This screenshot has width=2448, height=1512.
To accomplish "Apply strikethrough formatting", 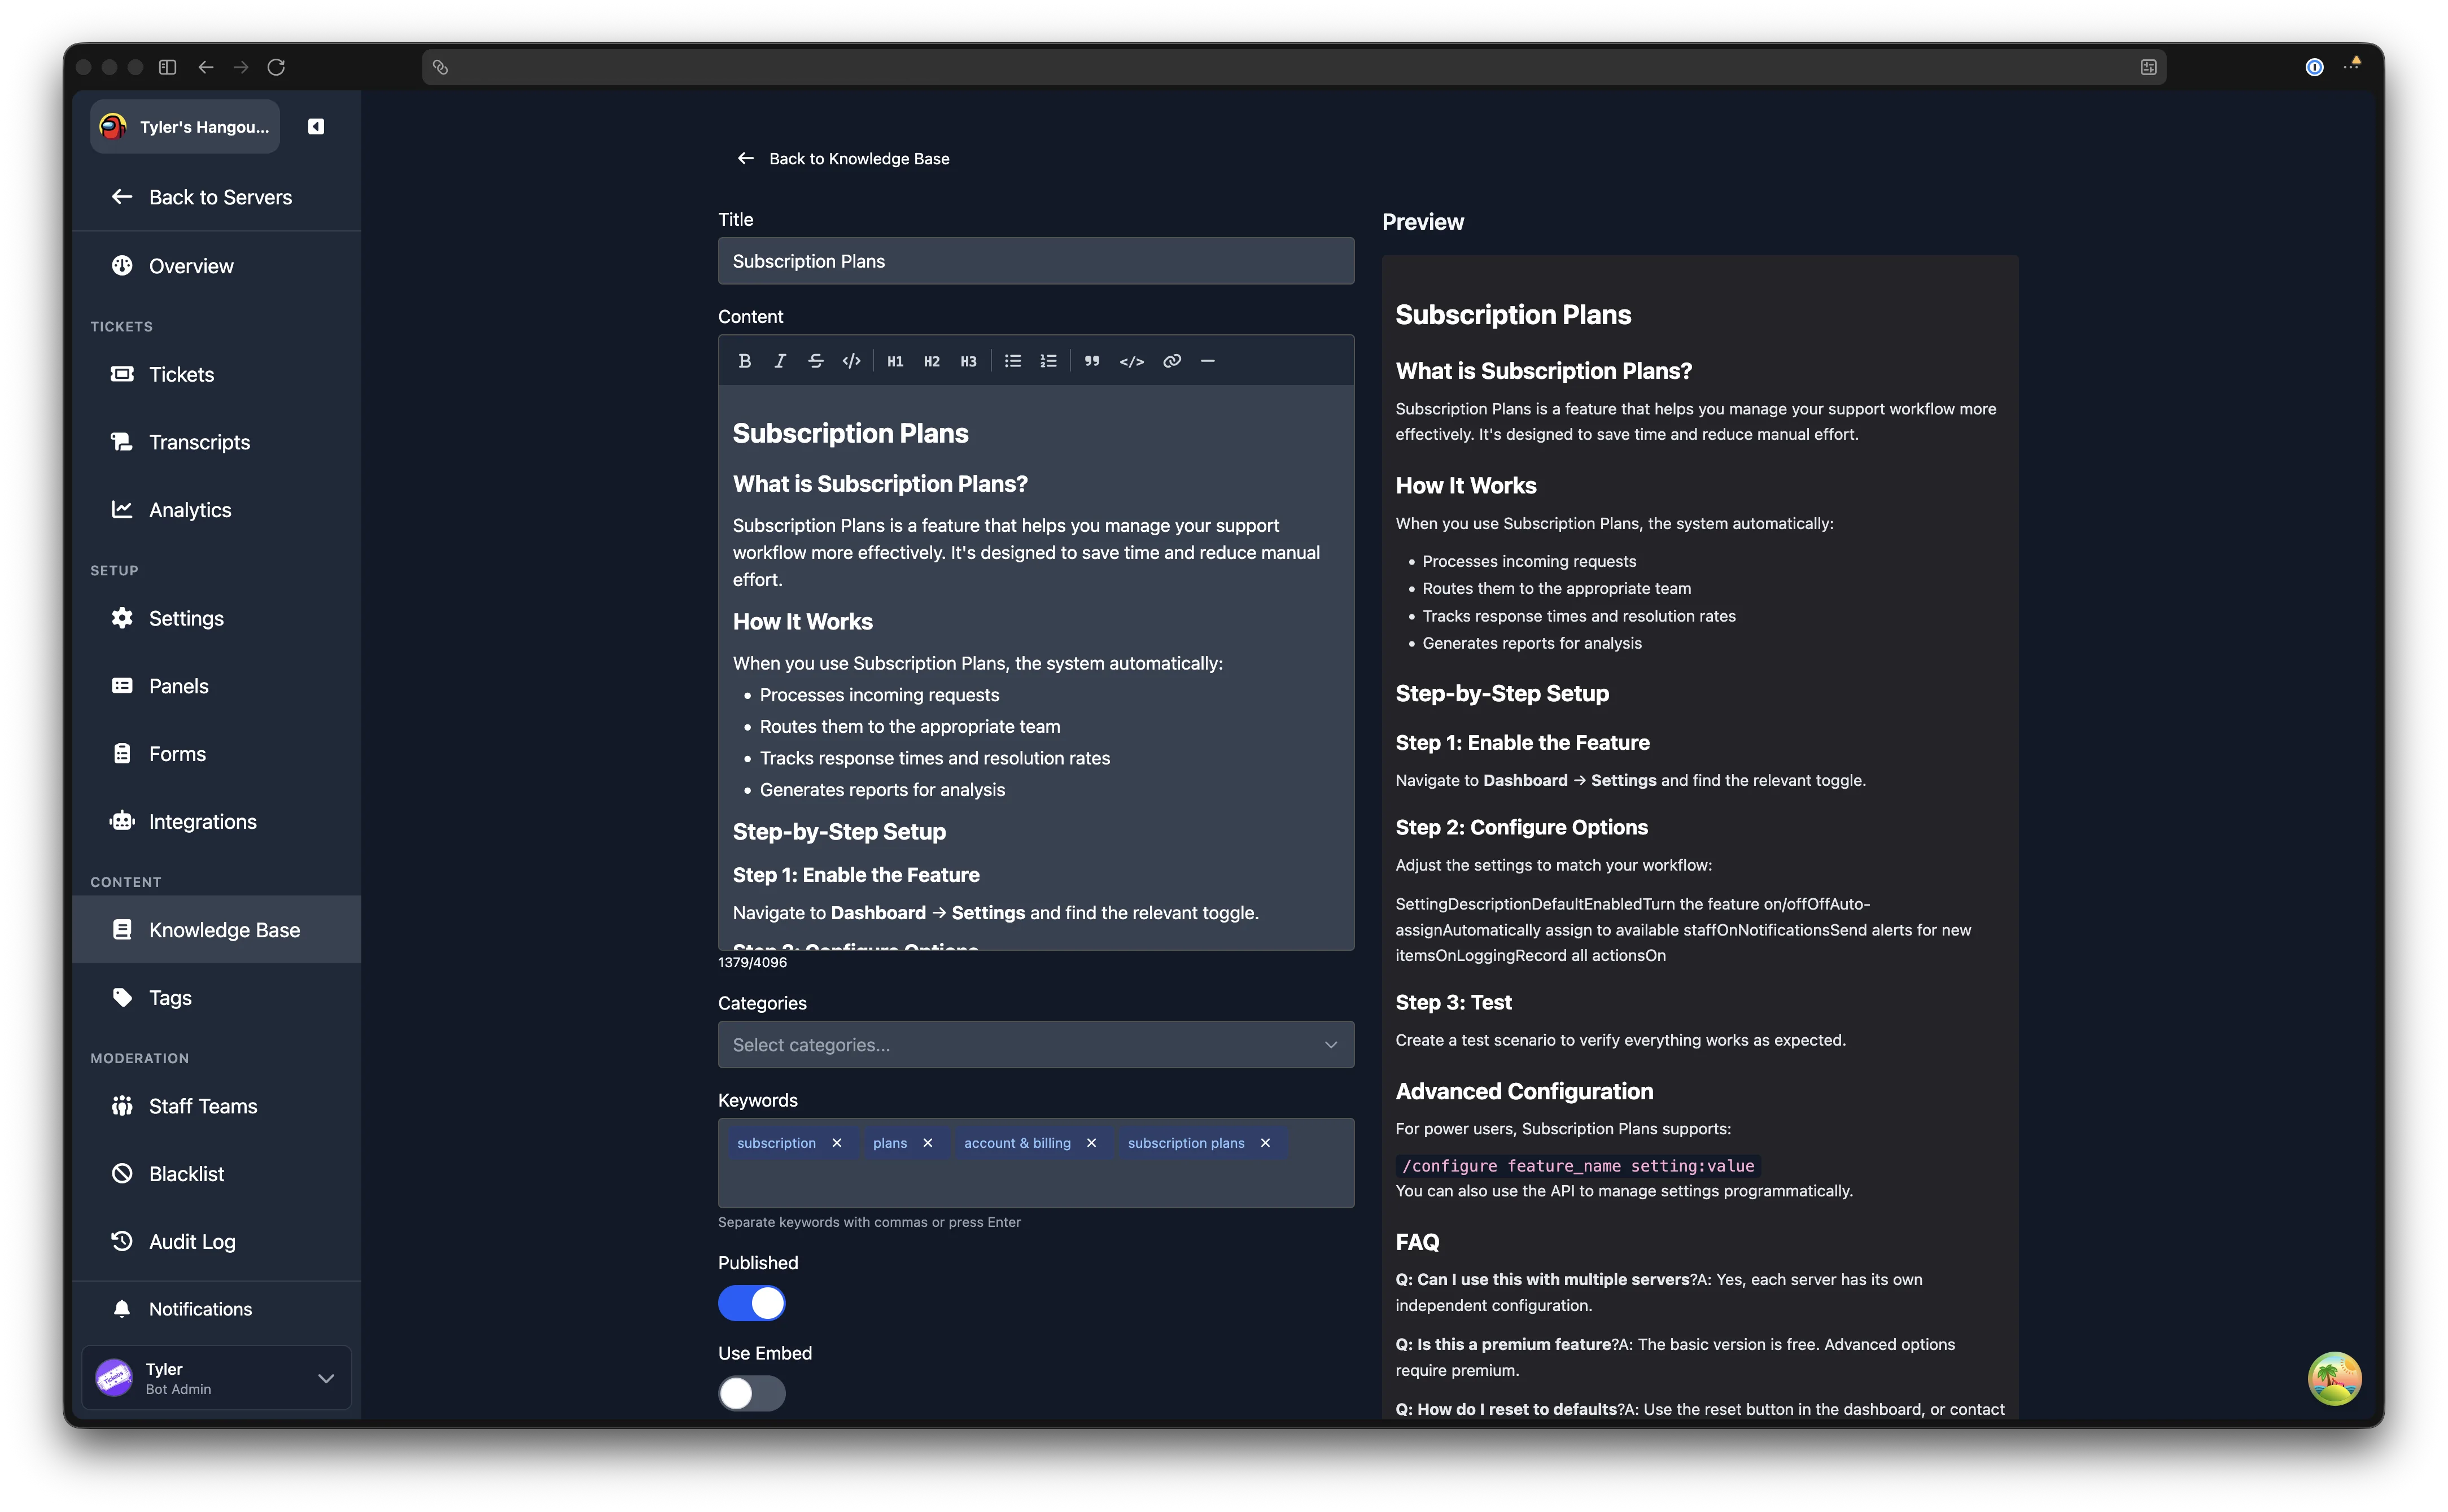I will coord(816,361).
